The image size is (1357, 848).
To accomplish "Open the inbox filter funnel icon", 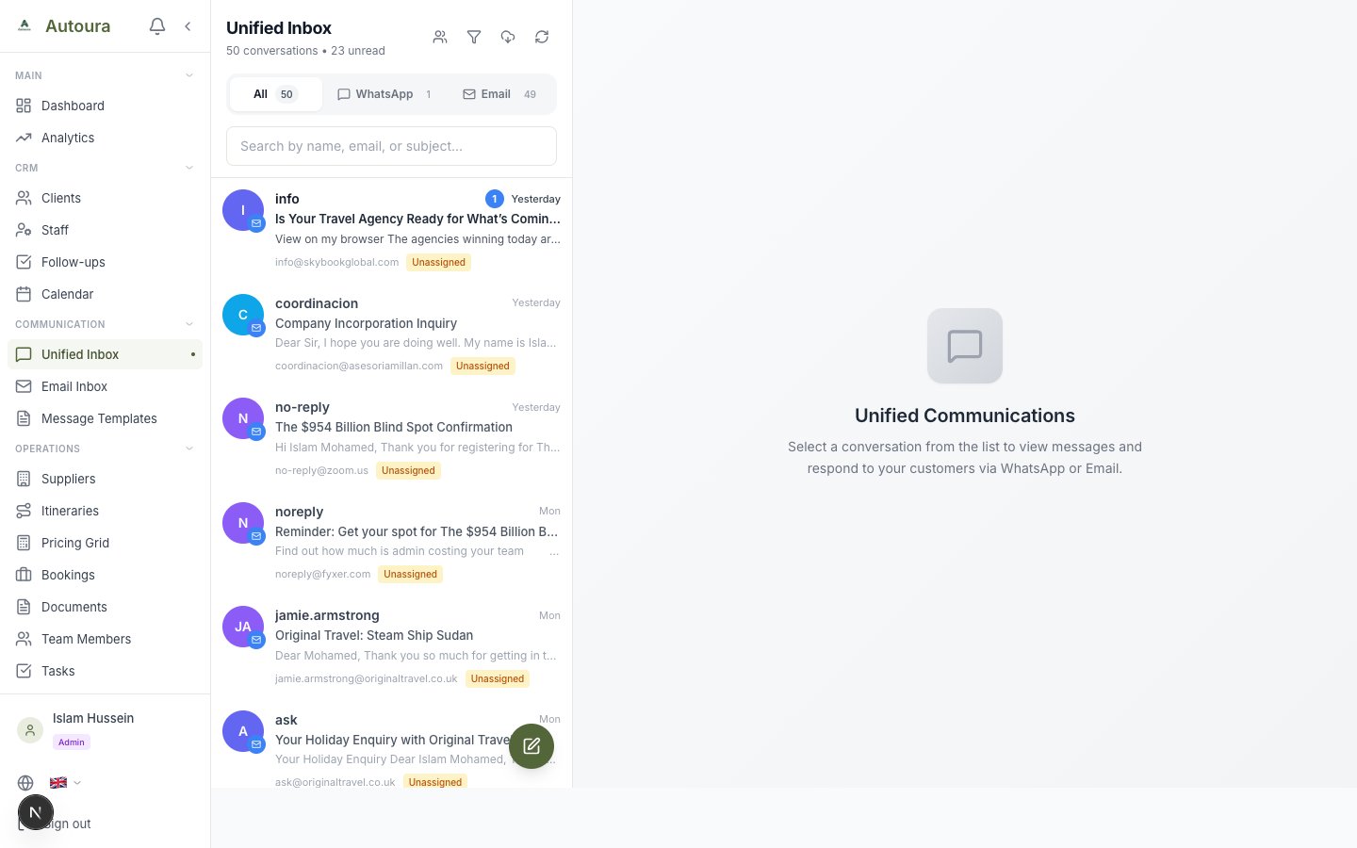I will tap(474, 37).
